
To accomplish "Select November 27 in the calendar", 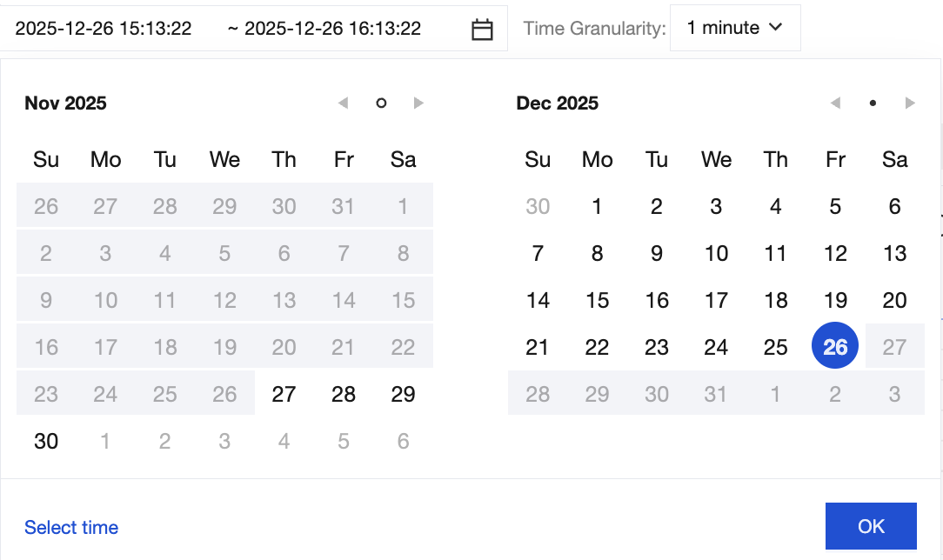I will coord(284,394).
